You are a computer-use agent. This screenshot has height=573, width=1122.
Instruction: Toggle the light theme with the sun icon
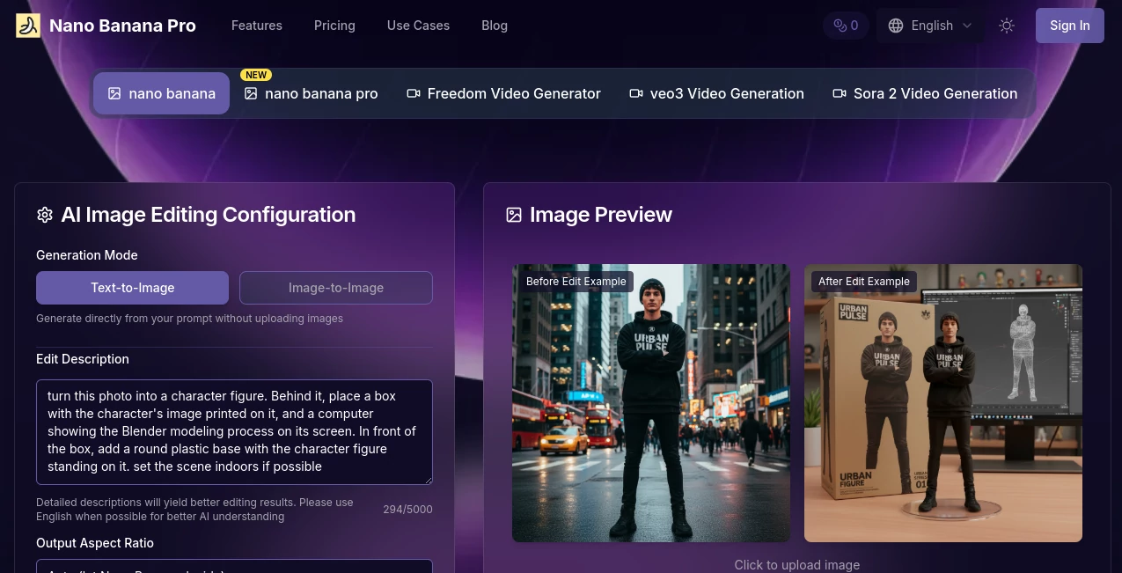click(1007, 26)
